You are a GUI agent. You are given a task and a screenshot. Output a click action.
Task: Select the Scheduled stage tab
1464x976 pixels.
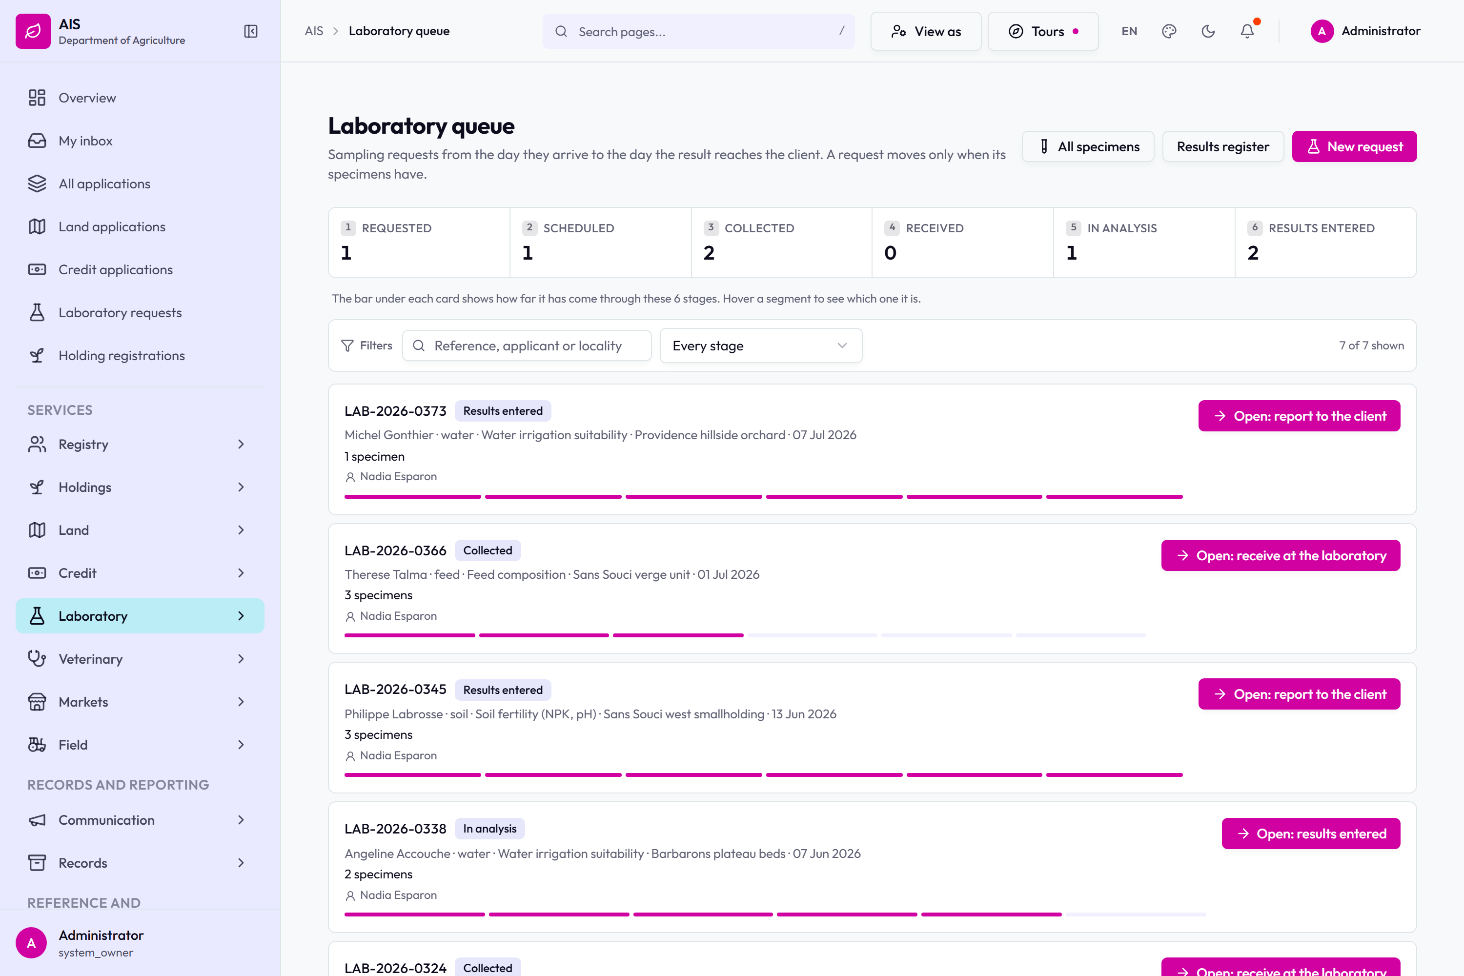pyautogui.click(x=600, y=242)
